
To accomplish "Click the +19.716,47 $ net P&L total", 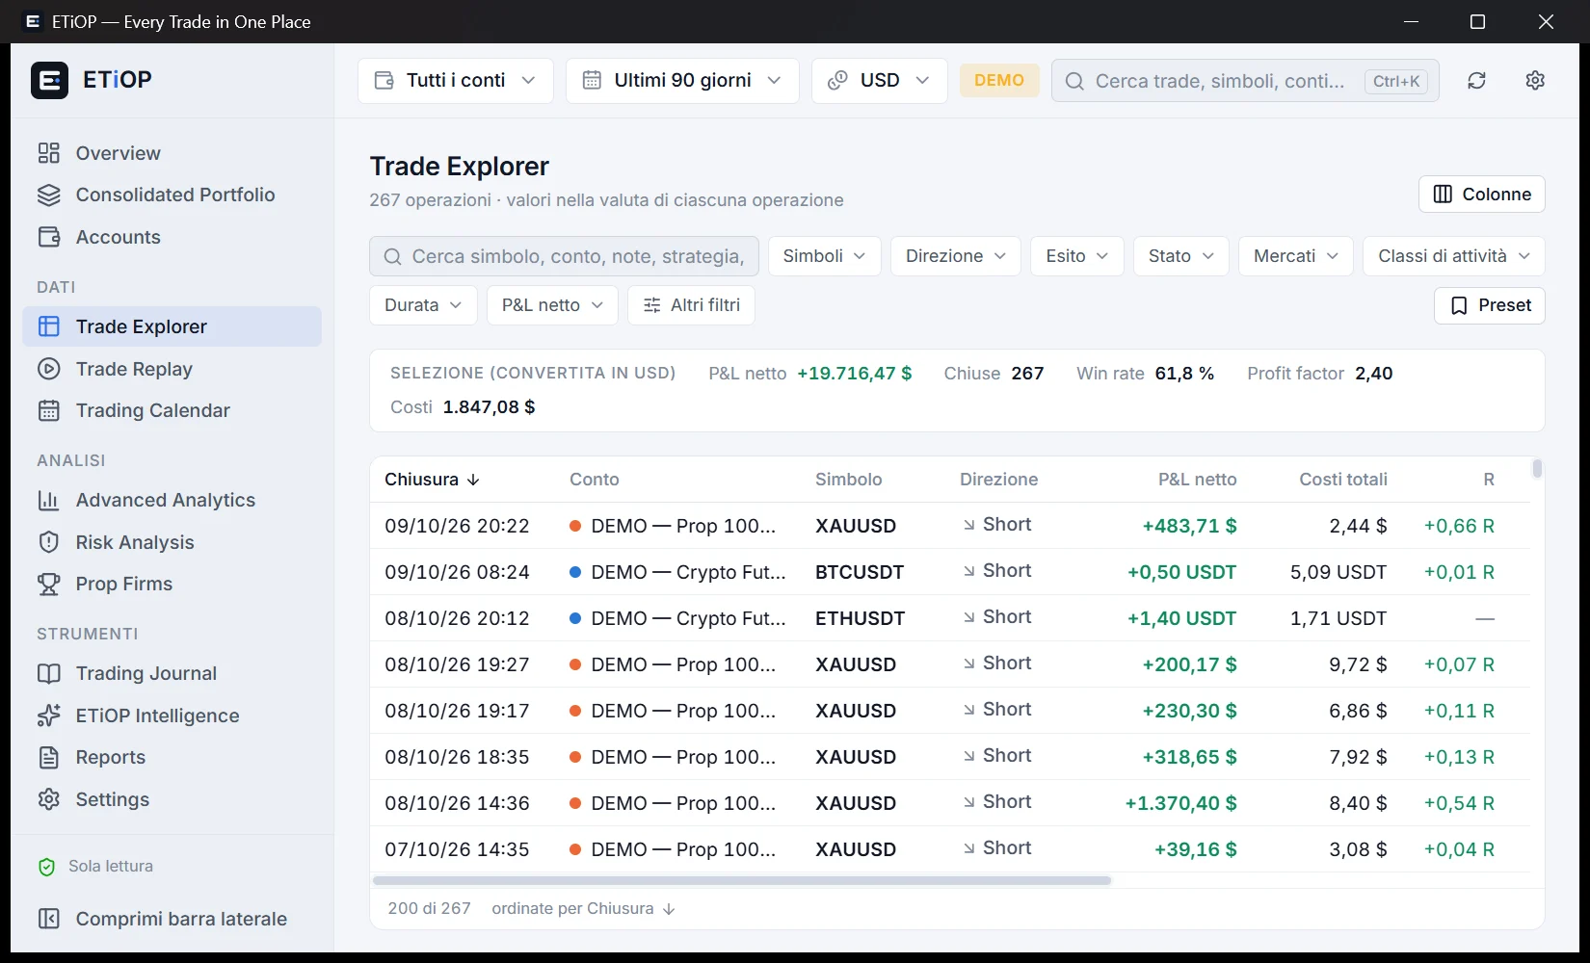I will 855,374.
